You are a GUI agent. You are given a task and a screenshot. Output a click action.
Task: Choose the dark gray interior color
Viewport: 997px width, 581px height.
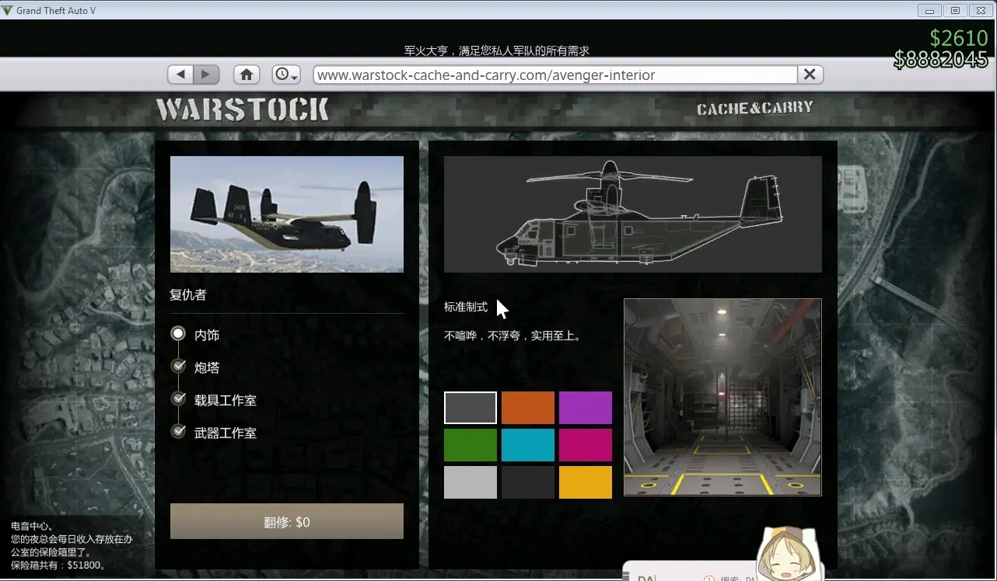click(x=471, y=408)
